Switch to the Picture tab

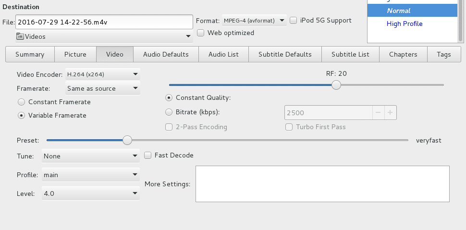[75, 54]
